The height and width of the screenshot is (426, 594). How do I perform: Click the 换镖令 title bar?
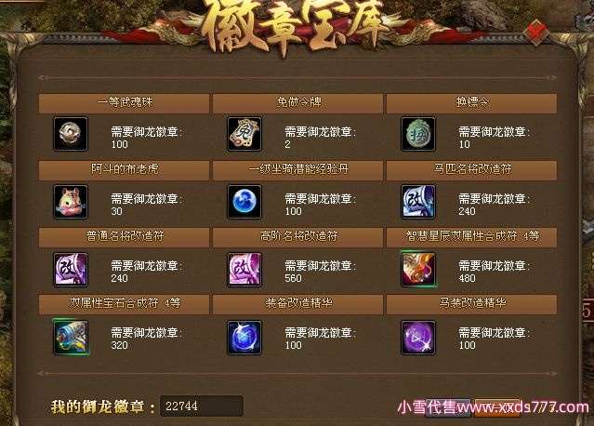coord(471,103)
